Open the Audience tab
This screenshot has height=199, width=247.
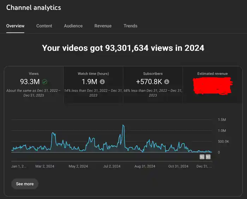73,26
